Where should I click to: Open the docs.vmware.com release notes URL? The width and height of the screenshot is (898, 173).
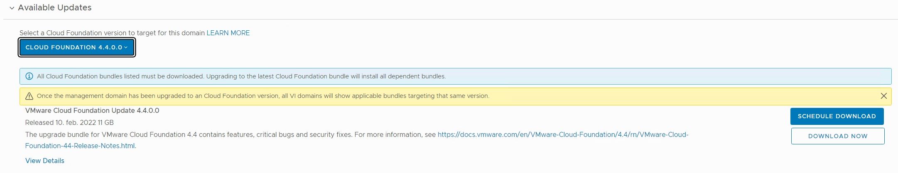[x=563, y=134]
